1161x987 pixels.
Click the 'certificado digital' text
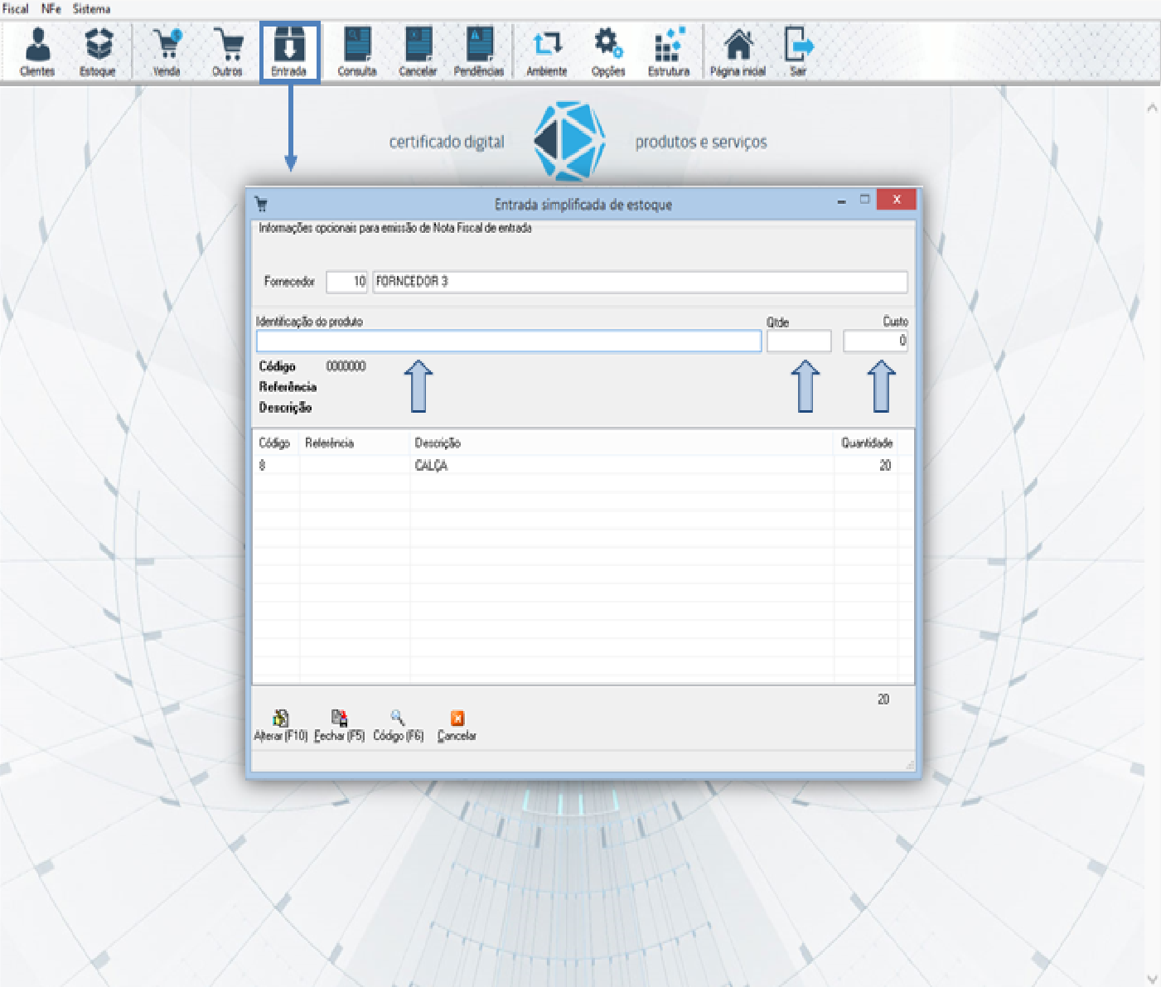pyautogui.click(x=447, y=142)
